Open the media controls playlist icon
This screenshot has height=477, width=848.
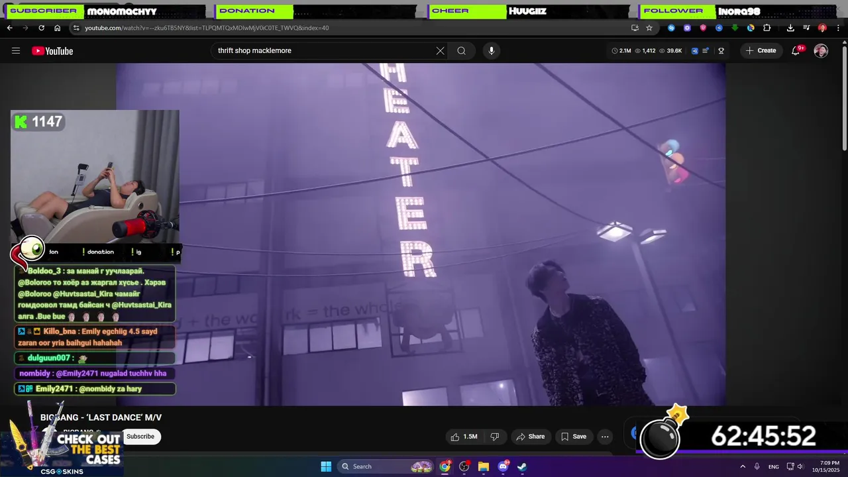(x=806, y=28)
